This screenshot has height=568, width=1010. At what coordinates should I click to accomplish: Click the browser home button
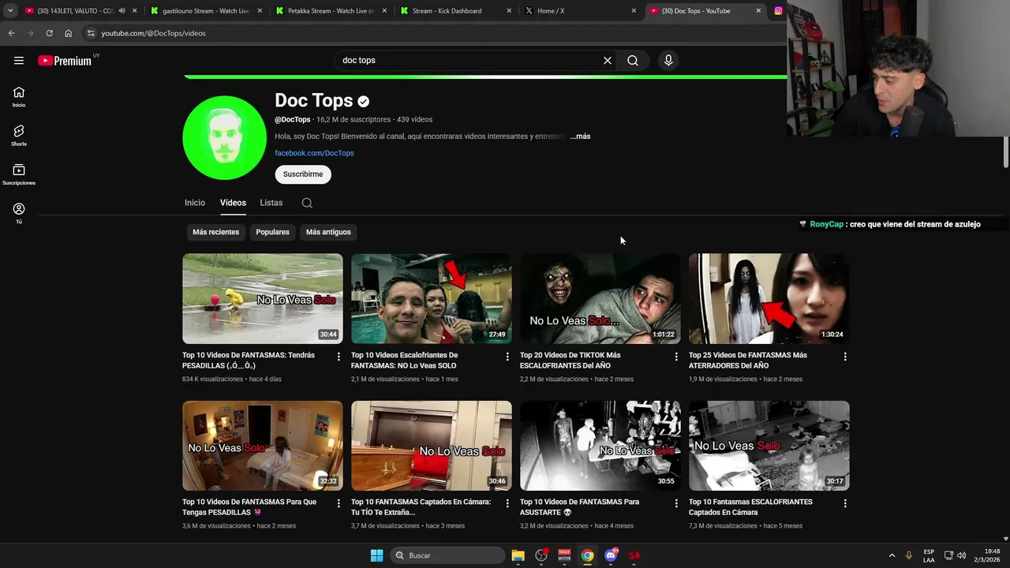[68, 33]
